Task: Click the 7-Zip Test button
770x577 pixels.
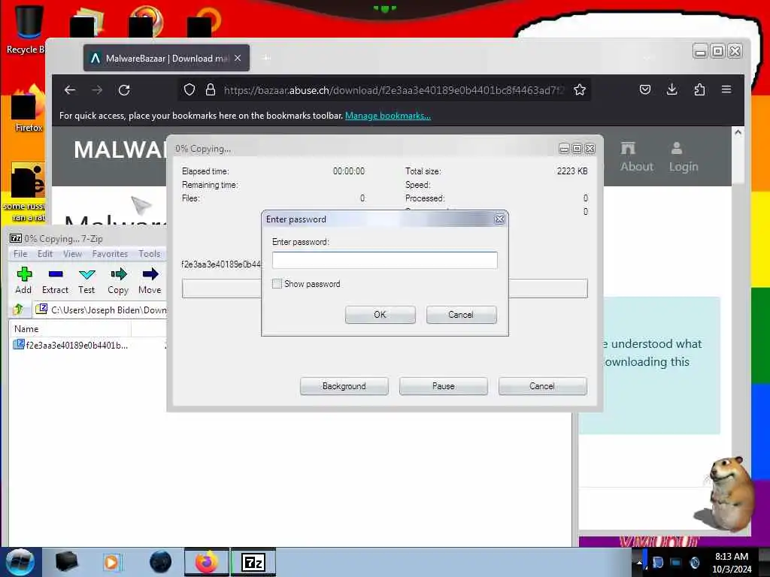Action: [x=86, y=281]
